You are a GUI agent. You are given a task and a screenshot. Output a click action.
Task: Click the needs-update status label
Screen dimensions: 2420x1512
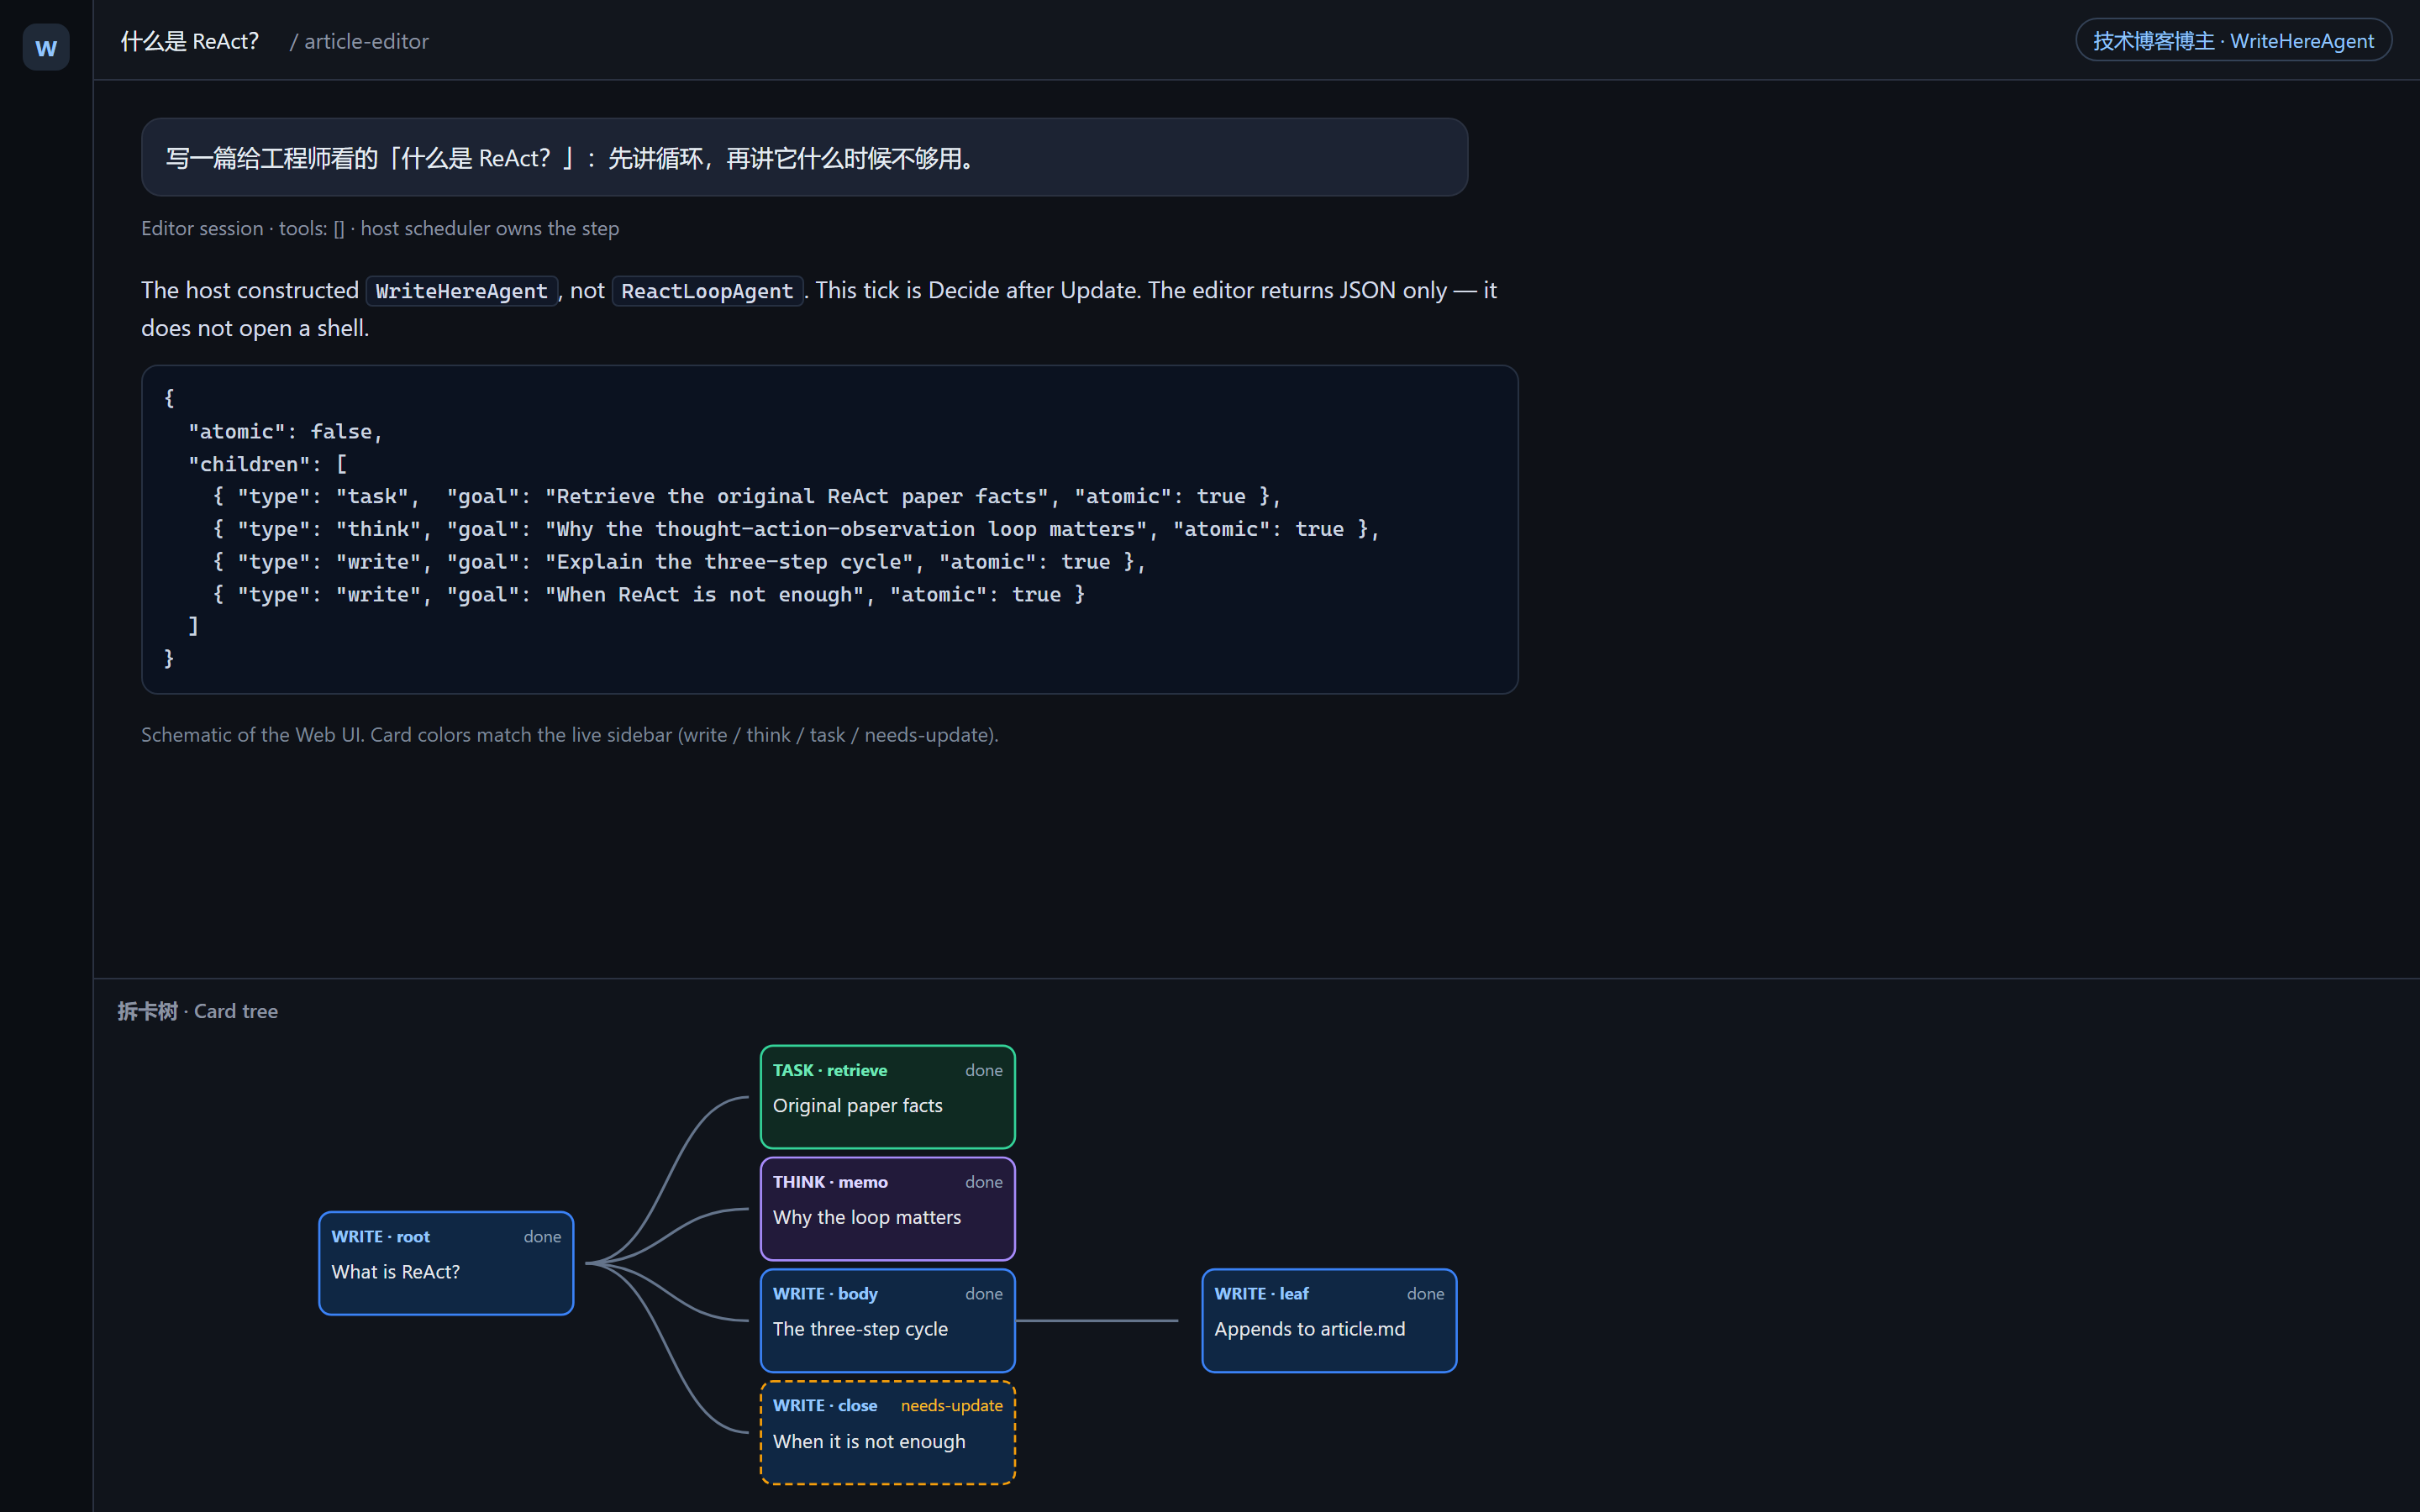pyautogui.click(x=951, y=1405)
